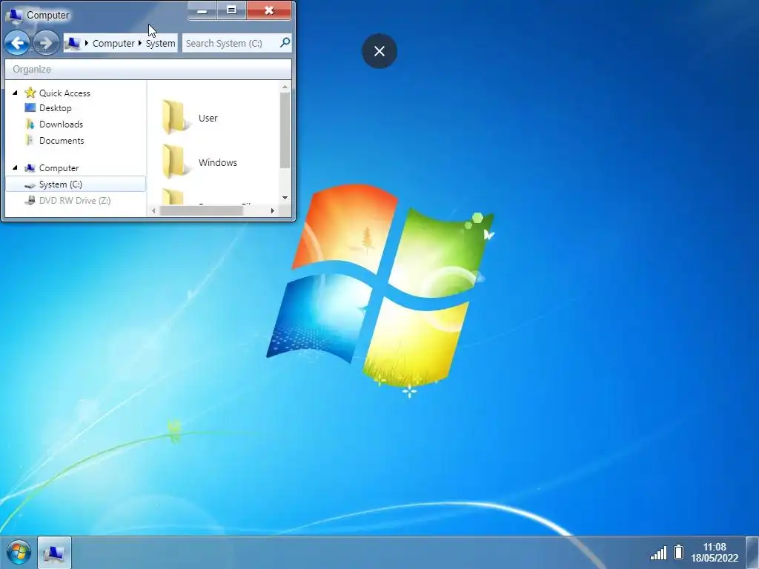Viewport: 759px width, 569px height.
Task: Click the Quick Access star icon
Action: pyautogui.click(x=30, y=93)
